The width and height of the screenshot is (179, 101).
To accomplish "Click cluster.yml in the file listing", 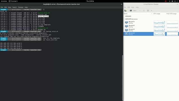I will [x=42, y=15].
